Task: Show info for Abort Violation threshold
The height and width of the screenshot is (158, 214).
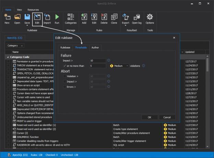Action: tap(109, 76)
